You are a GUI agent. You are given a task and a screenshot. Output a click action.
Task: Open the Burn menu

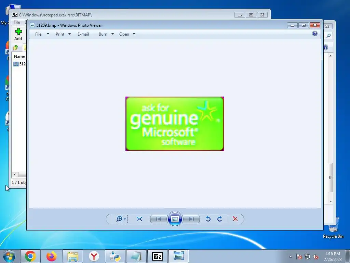click(x=103, y=34)
